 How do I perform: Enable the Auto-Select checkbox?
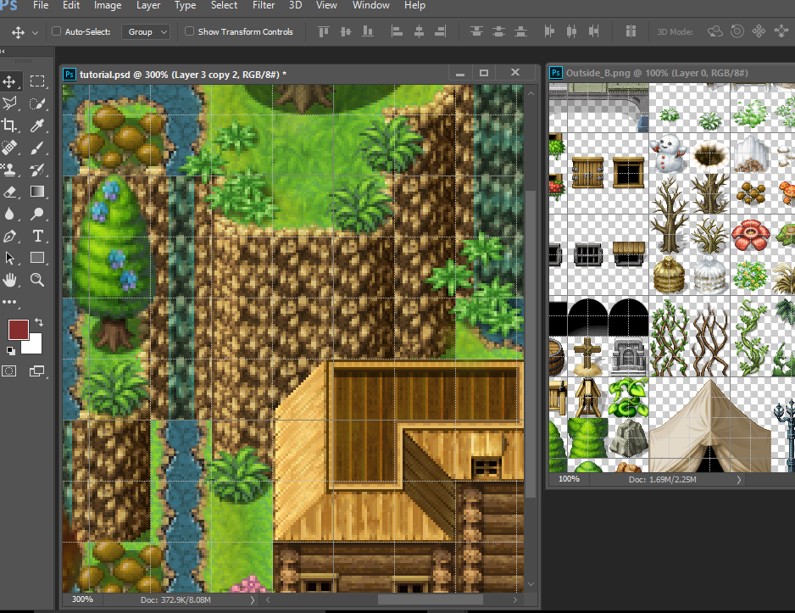tap(56, 31)
